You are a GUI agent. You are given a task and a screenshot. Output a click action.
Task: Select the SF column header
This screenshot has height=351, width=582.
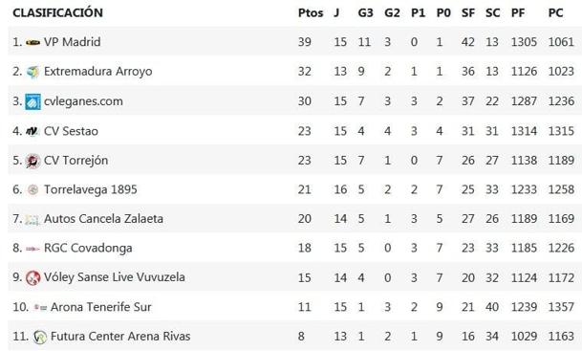coord(468,13)
